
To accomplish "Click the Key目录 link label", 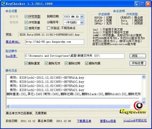I will point(12,56).
